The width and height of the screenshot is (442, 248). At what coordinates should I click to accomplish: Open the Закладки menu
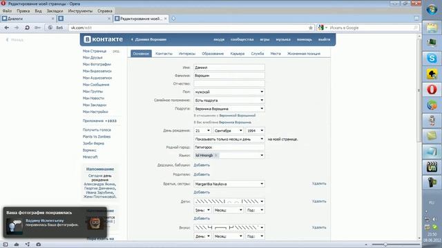point(55,11)
